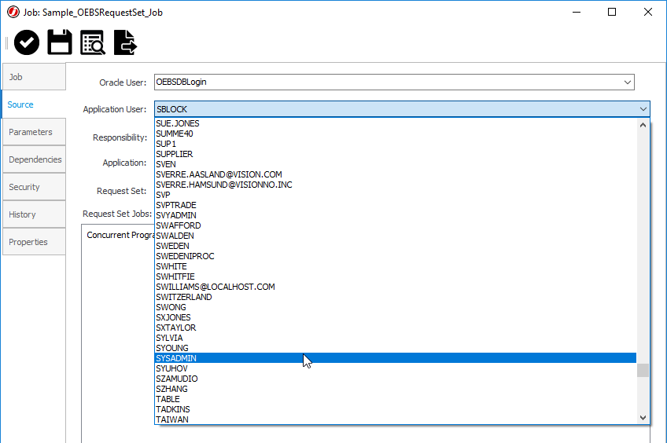Switch to the Job tab
Image resolution: width=667 pixels, height=443 pixels.
click(x=34, y=77)
